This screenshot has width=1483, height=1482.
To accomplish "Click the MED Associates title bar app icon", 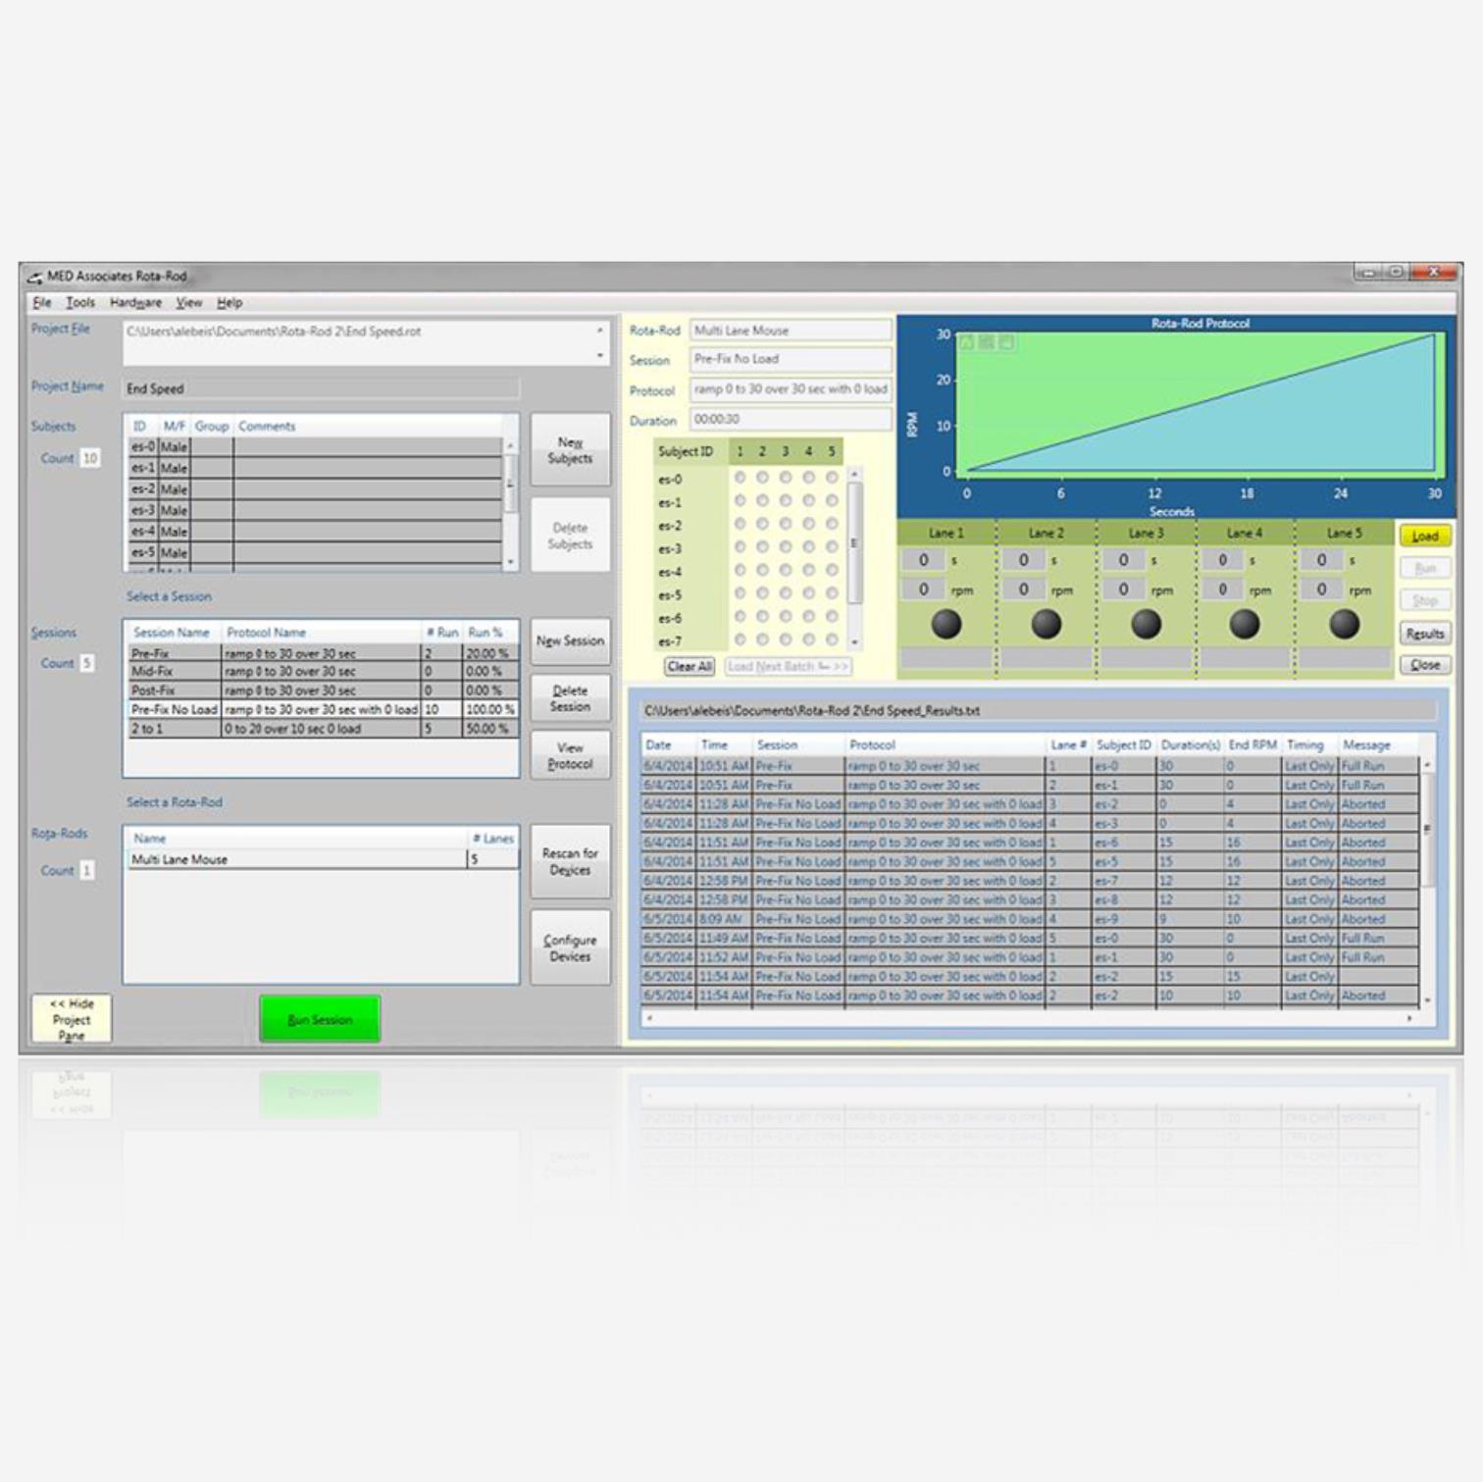I will point(35,277).
